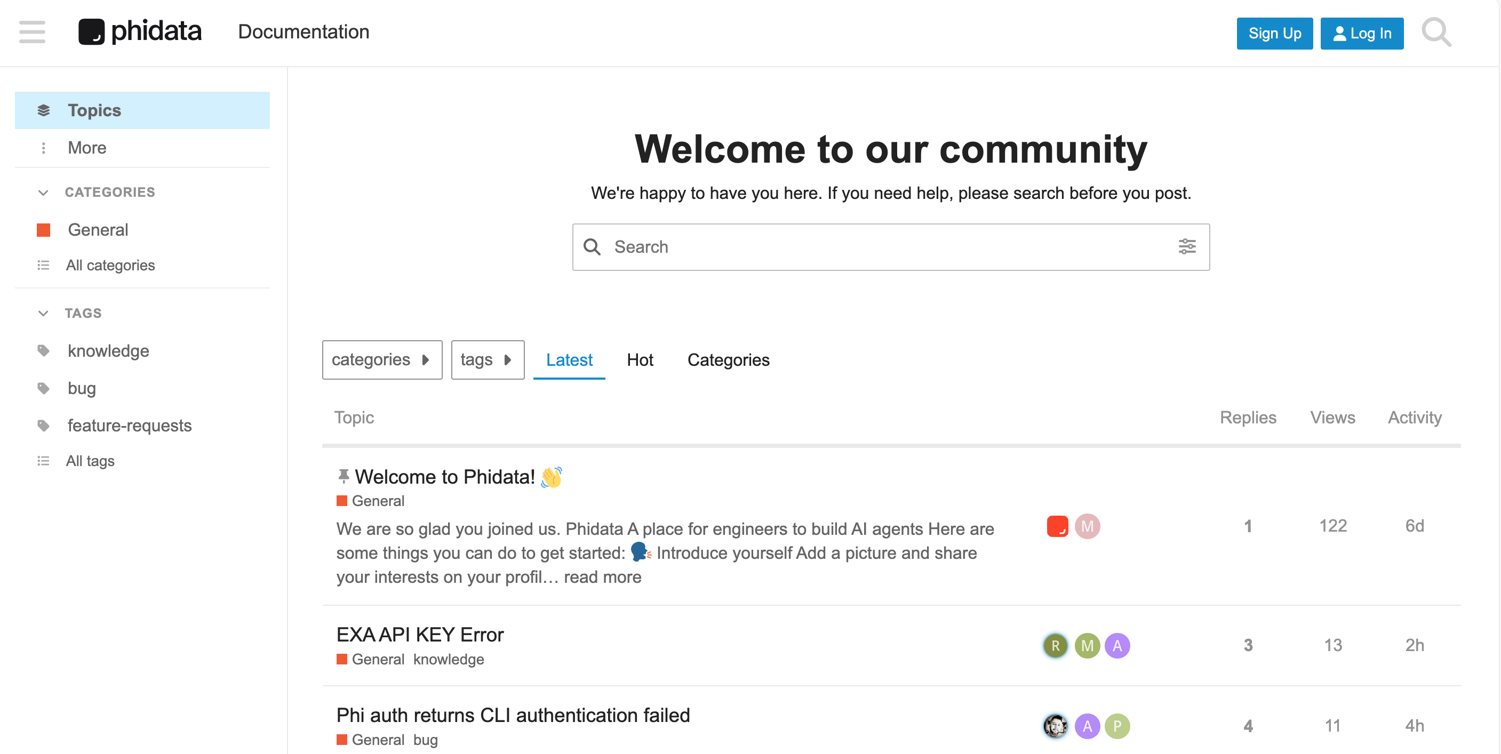Collapse the TAGS sidebar section
This screenshot has height=754, width=1501.
point(43,314)
